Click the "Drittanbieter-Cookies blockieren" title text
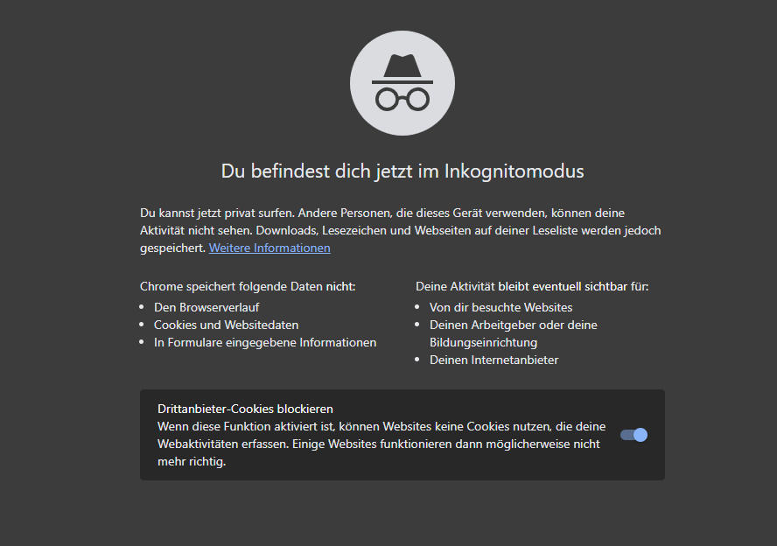The width and height of the screenshot is (777, 546). click(x=245, y=409)
